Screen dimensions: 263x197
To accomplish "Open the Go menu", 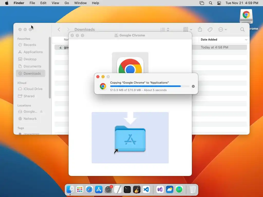I will pos(67,3).
